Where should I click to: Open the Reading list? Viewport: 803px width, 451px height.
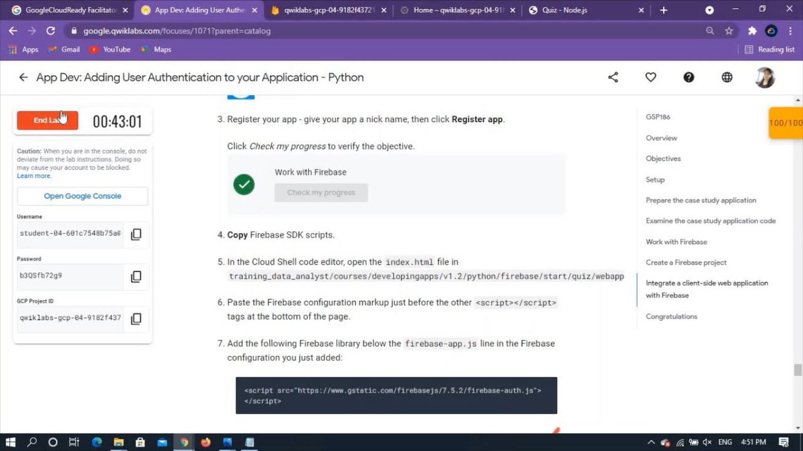click(770, 49)
